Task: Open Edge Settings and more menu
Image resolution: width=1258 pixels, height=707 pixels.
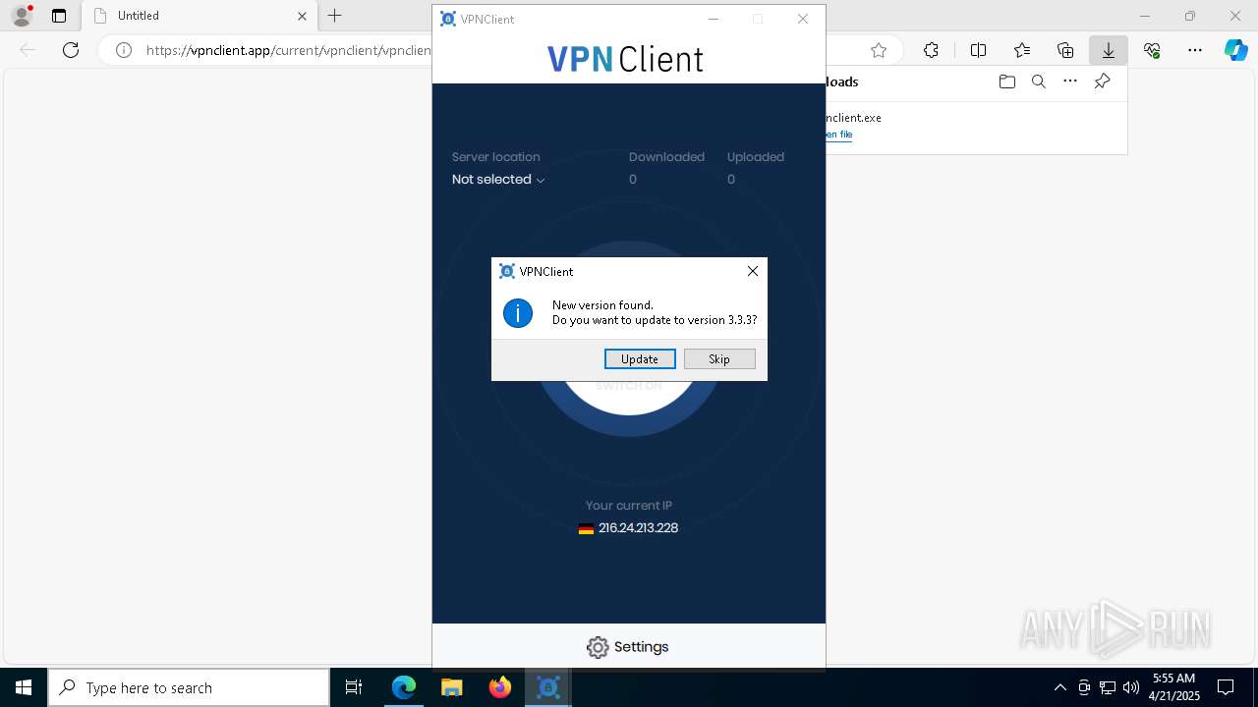Action: (x=1195, y=50)
